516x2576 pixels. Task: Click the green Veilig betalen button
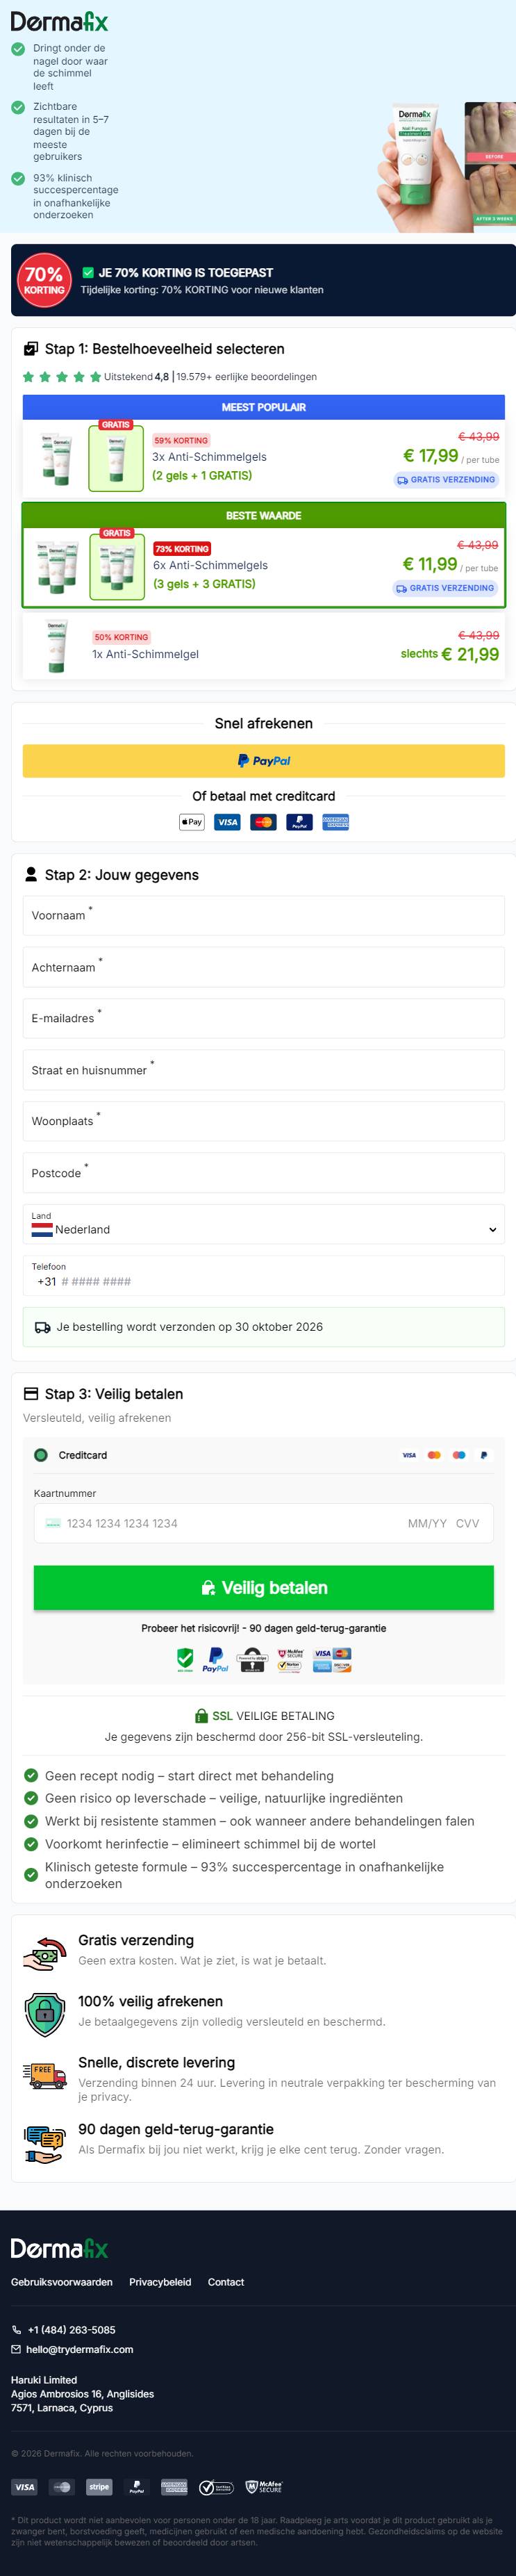point(264,1588)
